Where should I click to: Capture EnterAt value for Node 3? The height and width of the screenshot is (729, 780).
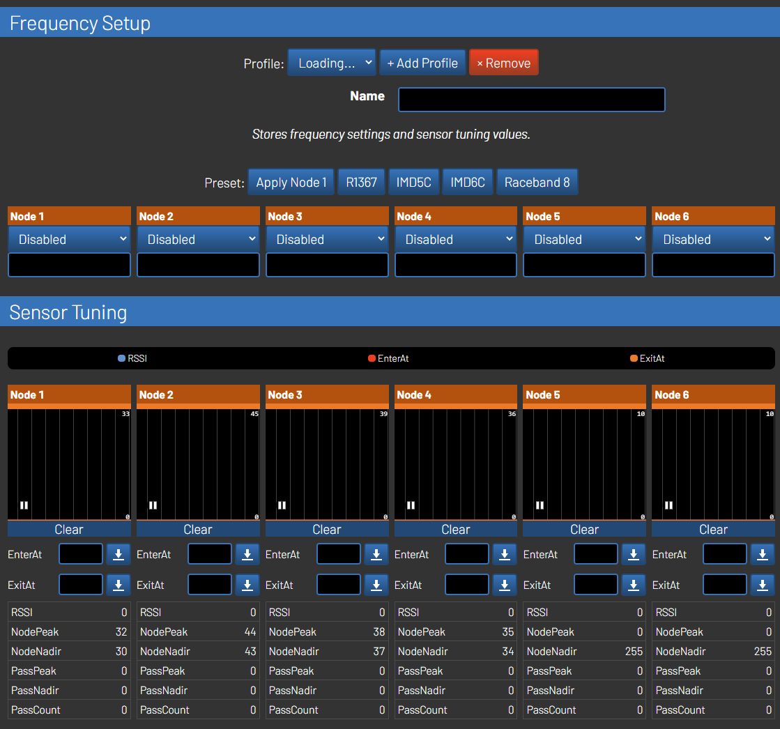[376, 554]
